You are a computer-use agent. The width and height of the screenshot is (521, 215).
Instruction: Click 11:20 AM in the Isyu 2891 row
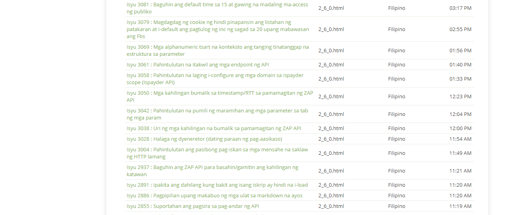[x=460, y=185]
